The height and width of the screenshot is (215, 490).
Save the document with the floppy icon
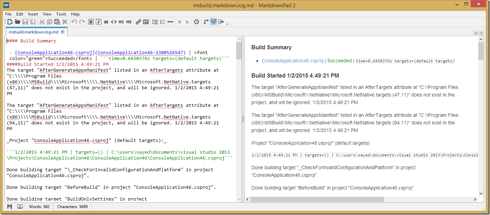25,22
